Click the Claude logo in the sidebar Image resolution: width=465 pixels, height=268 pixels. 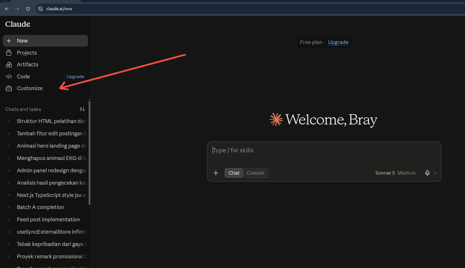[18, 24]
